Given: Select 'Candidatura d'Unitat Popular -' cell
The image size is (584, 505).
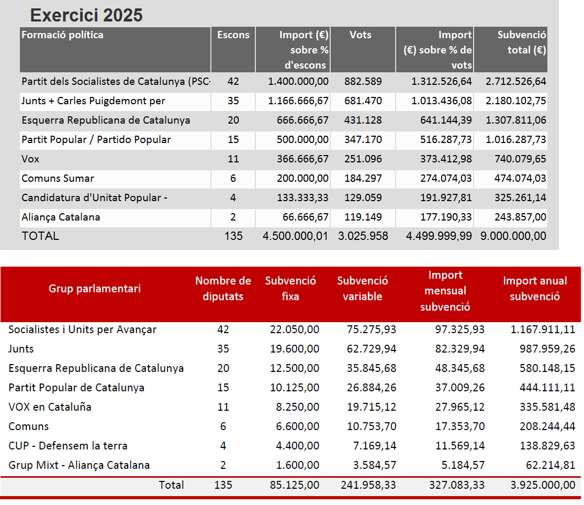Looking at the screenshot, I should [94, 198].
